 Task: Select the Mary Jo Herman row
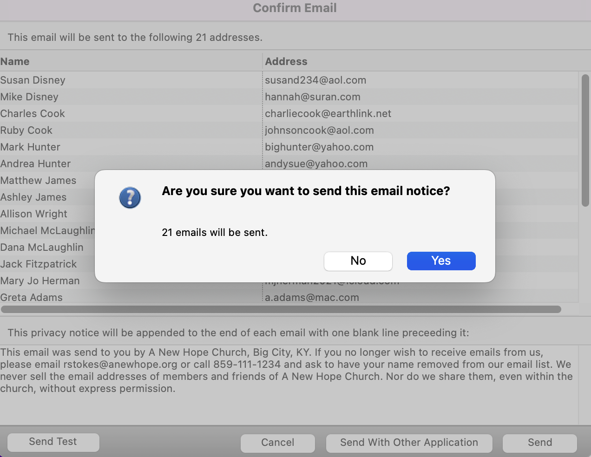tap(40, 281)
